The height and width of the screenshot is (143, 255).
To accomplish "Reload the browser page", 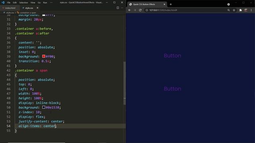I will [x=140, y=10].
